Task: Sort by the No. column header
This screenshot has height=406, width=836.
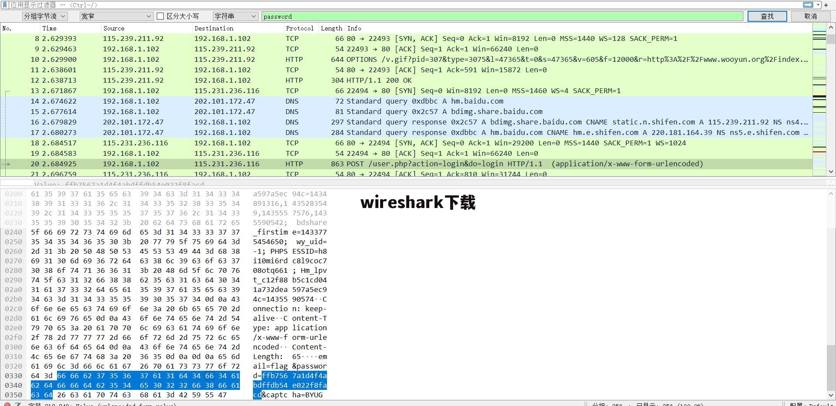Action: click(20, 28)
